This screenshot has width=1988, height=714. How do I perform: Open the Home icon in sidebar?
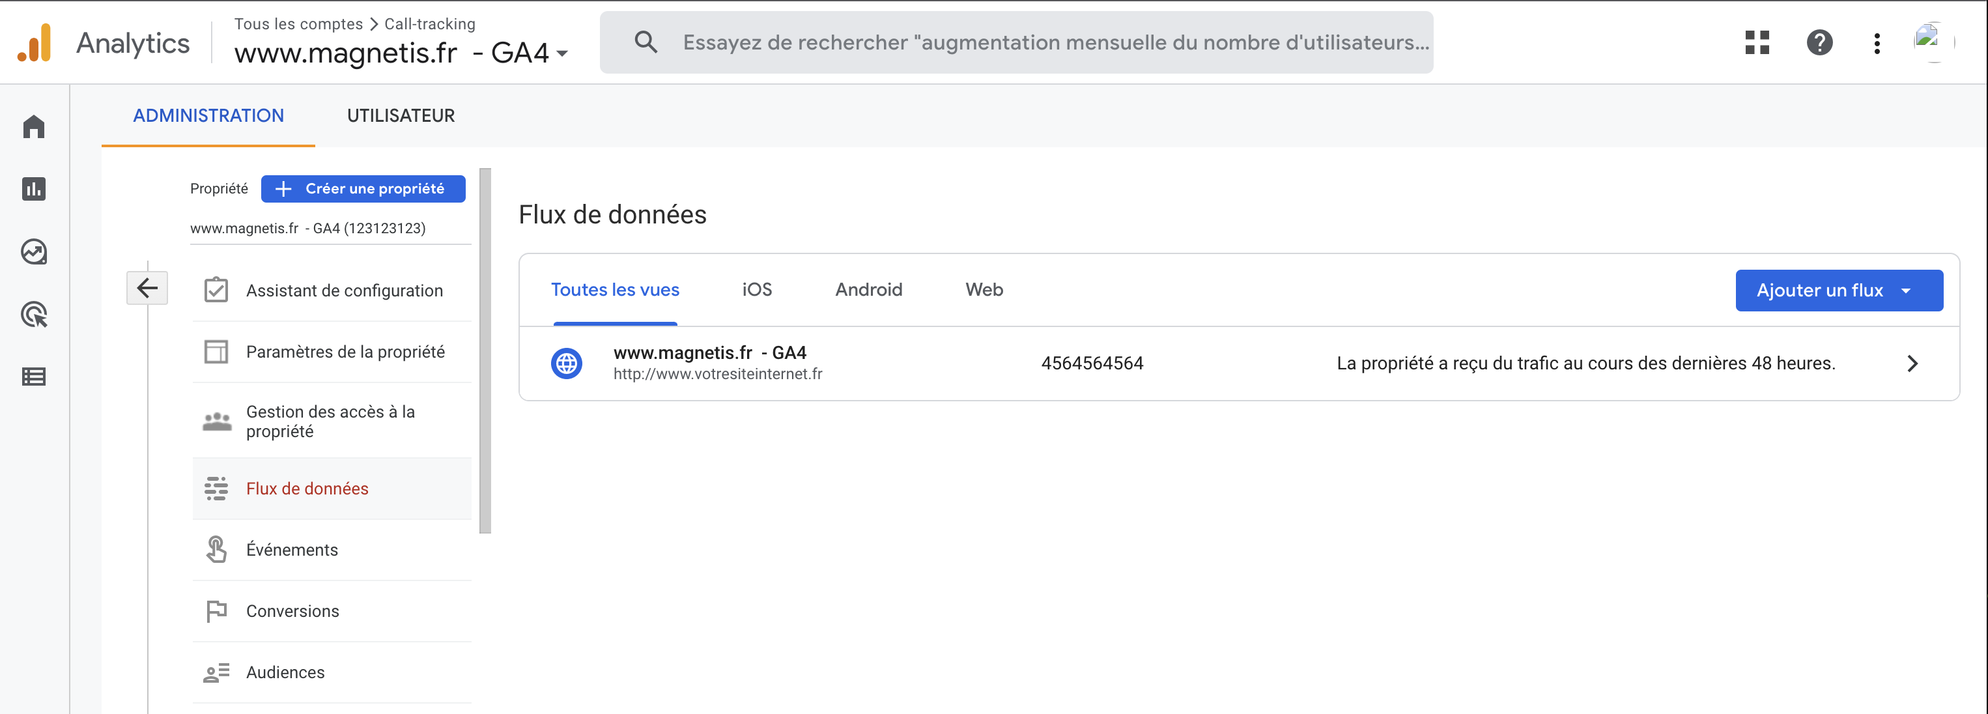point(34,126)
